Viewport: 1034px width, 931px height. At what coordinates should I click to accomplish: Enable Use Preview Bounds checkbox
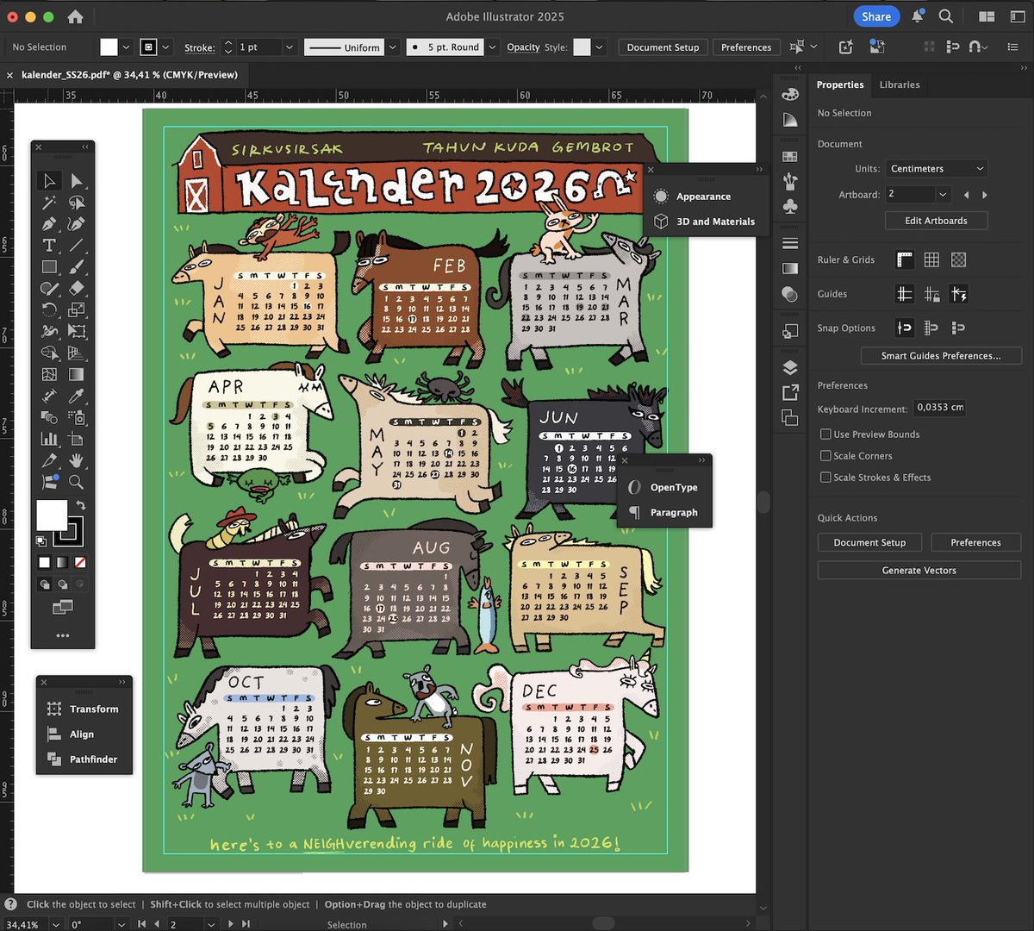(825, 434)
